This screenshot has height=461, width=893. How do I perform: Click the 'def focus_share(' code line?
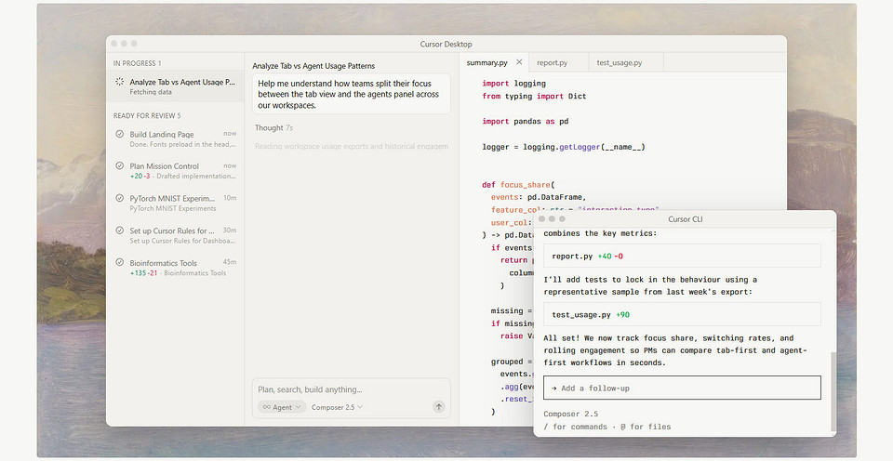click(x=518, y=184)
